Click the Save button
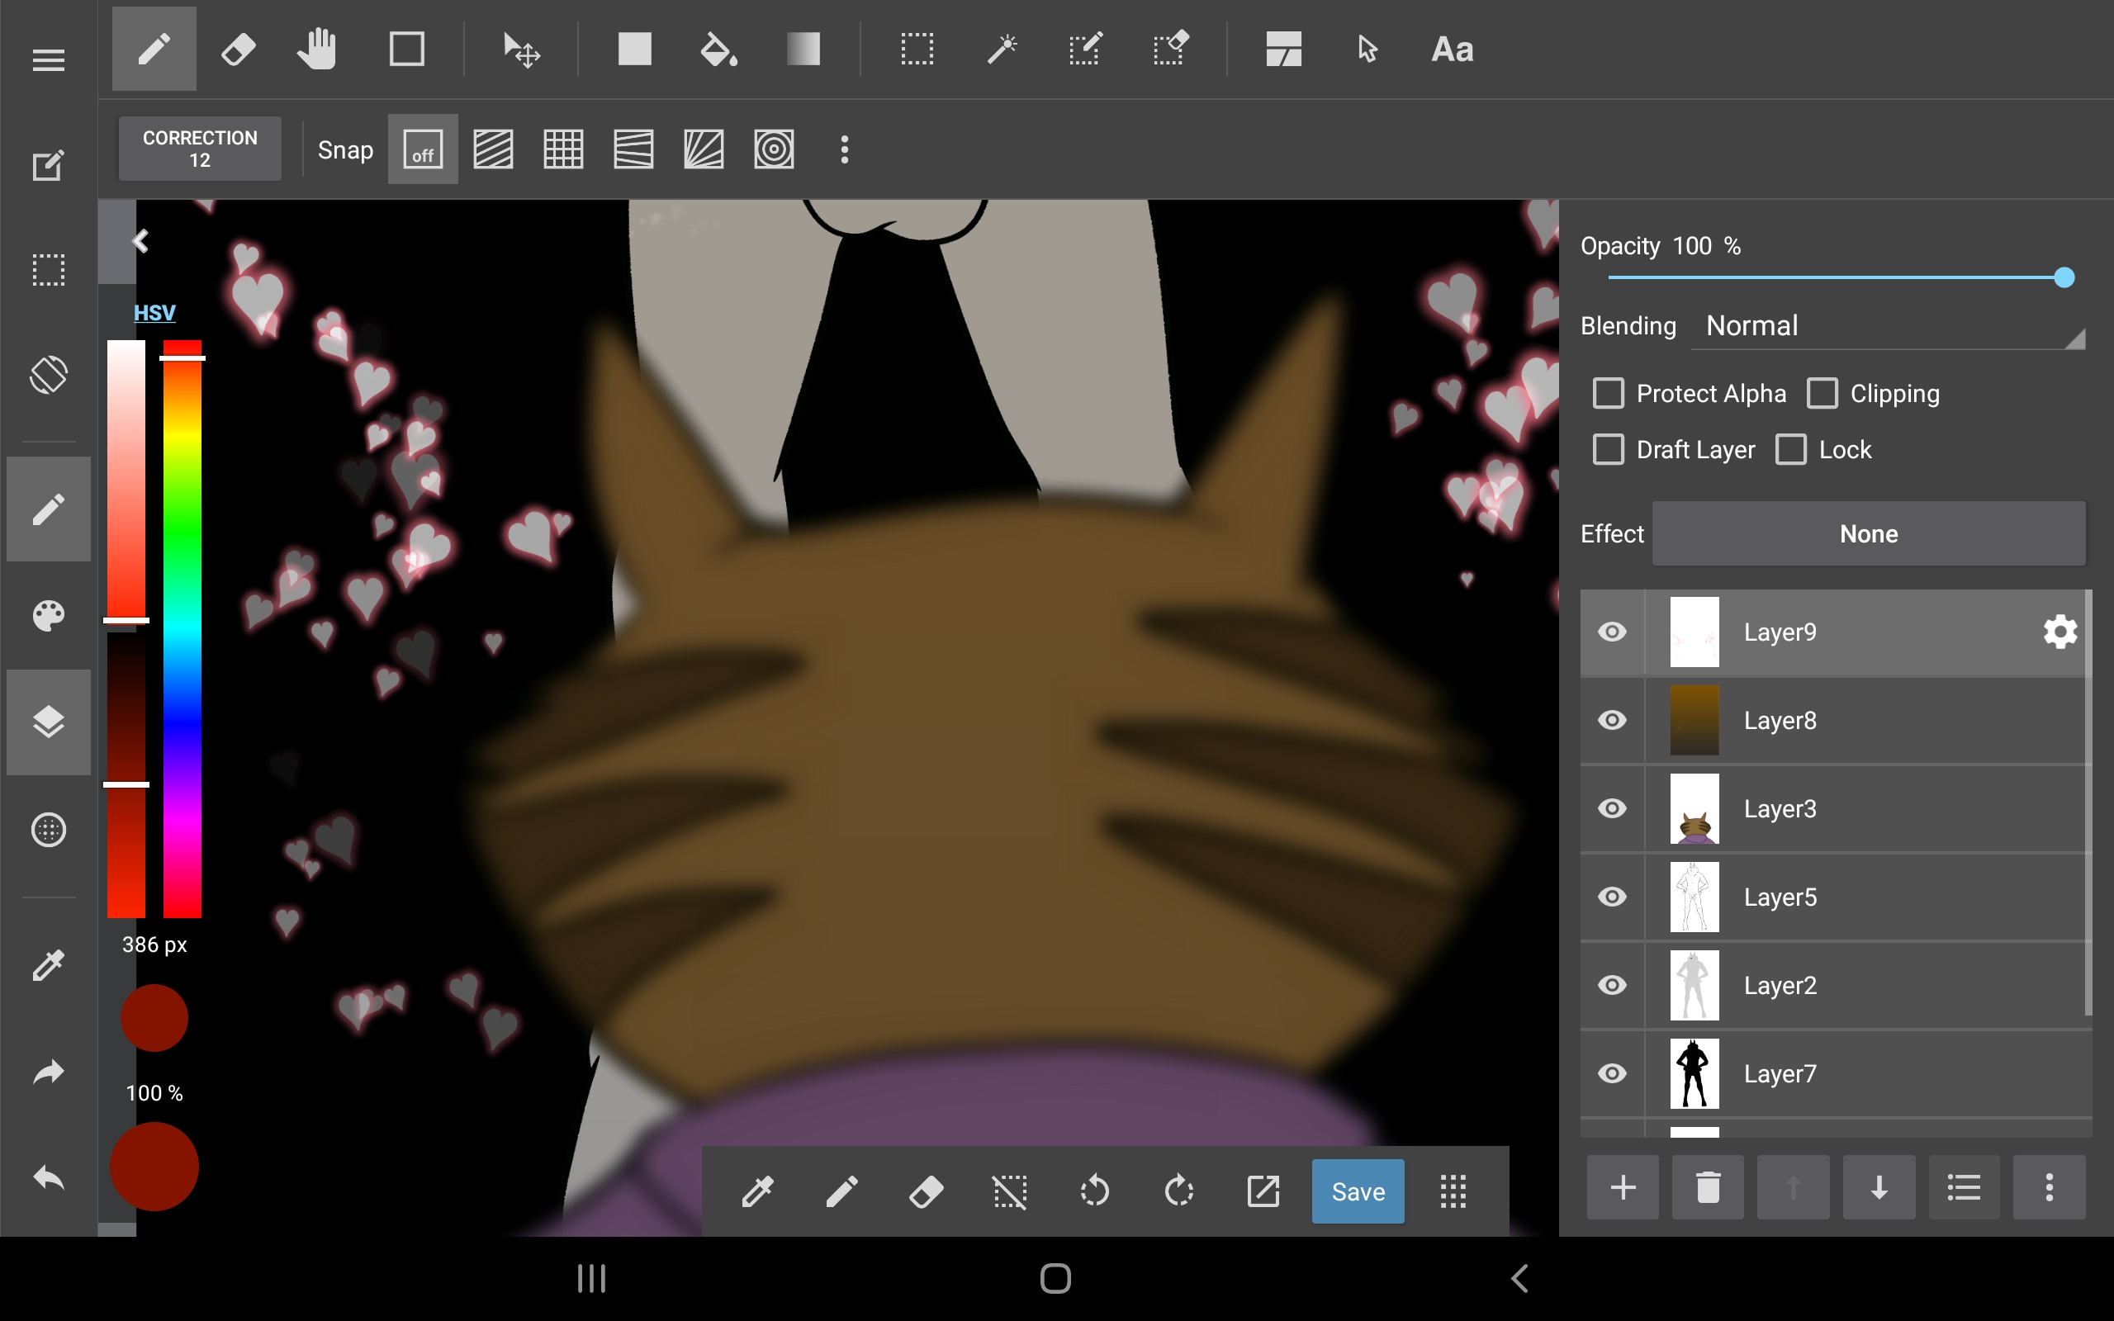The image size is (2114, 1321). 1357,1191
